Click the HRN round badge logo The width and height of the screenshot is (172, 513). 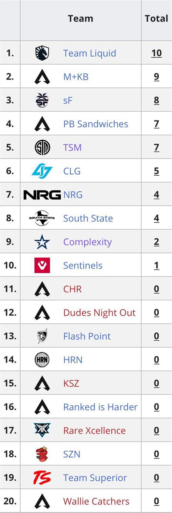coord(42,360)
